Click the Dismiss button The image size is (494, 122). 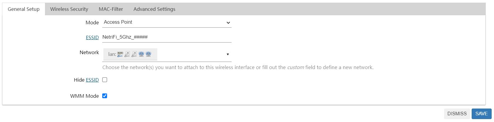tap(457, 114)
